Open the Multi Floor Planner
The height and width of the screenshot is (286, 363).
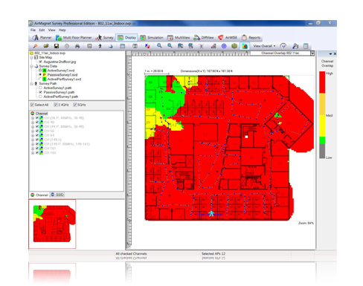pos(74,38)
